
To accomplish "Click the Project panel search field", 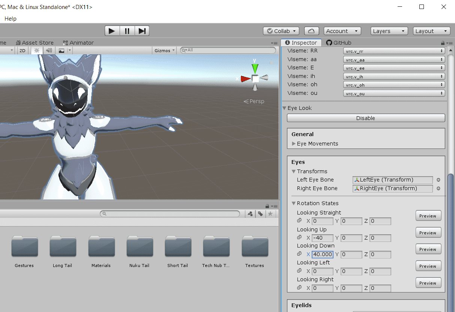I will [170, 214].
